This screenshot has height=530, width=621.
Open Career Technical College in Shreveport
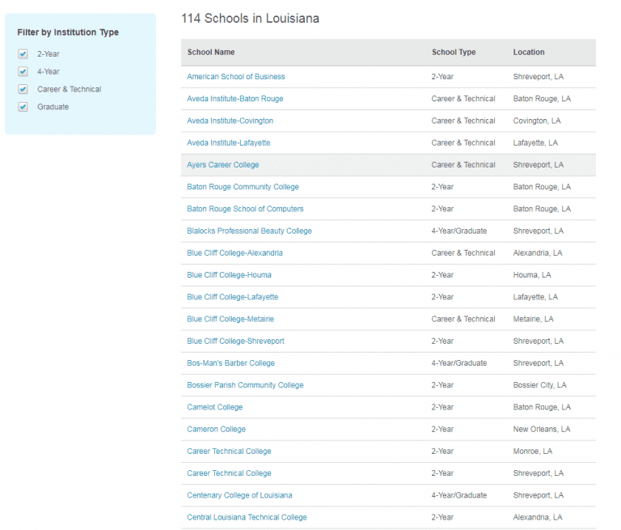(229, 473)
